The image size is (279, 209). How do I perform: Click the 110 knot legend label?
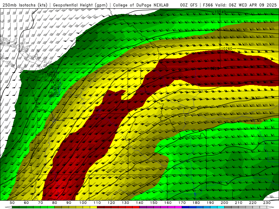click(x=97, y=203)
